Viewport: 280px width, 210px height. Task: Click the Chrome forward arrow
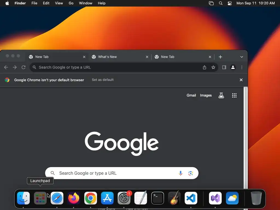point(15,67)
